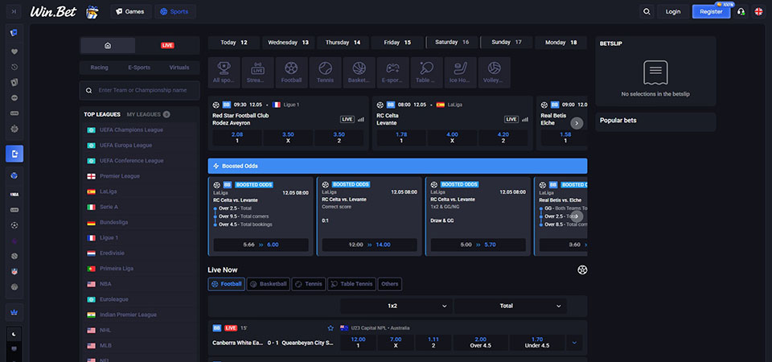Switch to the red LIVE view
The image size is (772, 362).
(167, 45)
